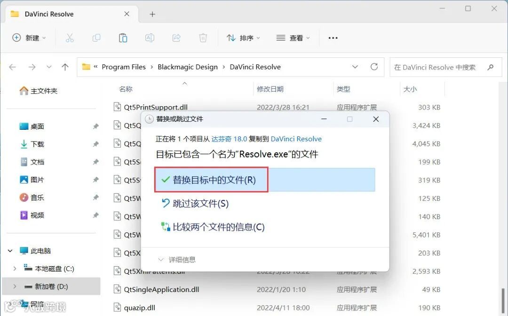Click the Cut scissors icon in toolbar
The height and width of the screenshot is (316, 508).
(70, 38)
